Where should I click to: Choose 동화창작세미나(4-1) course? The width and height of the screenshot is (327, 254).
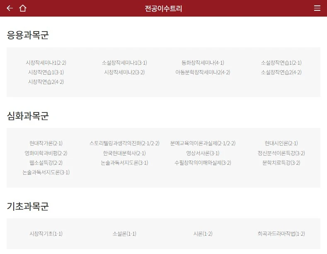pyautogui.click(x=203, y=63)
